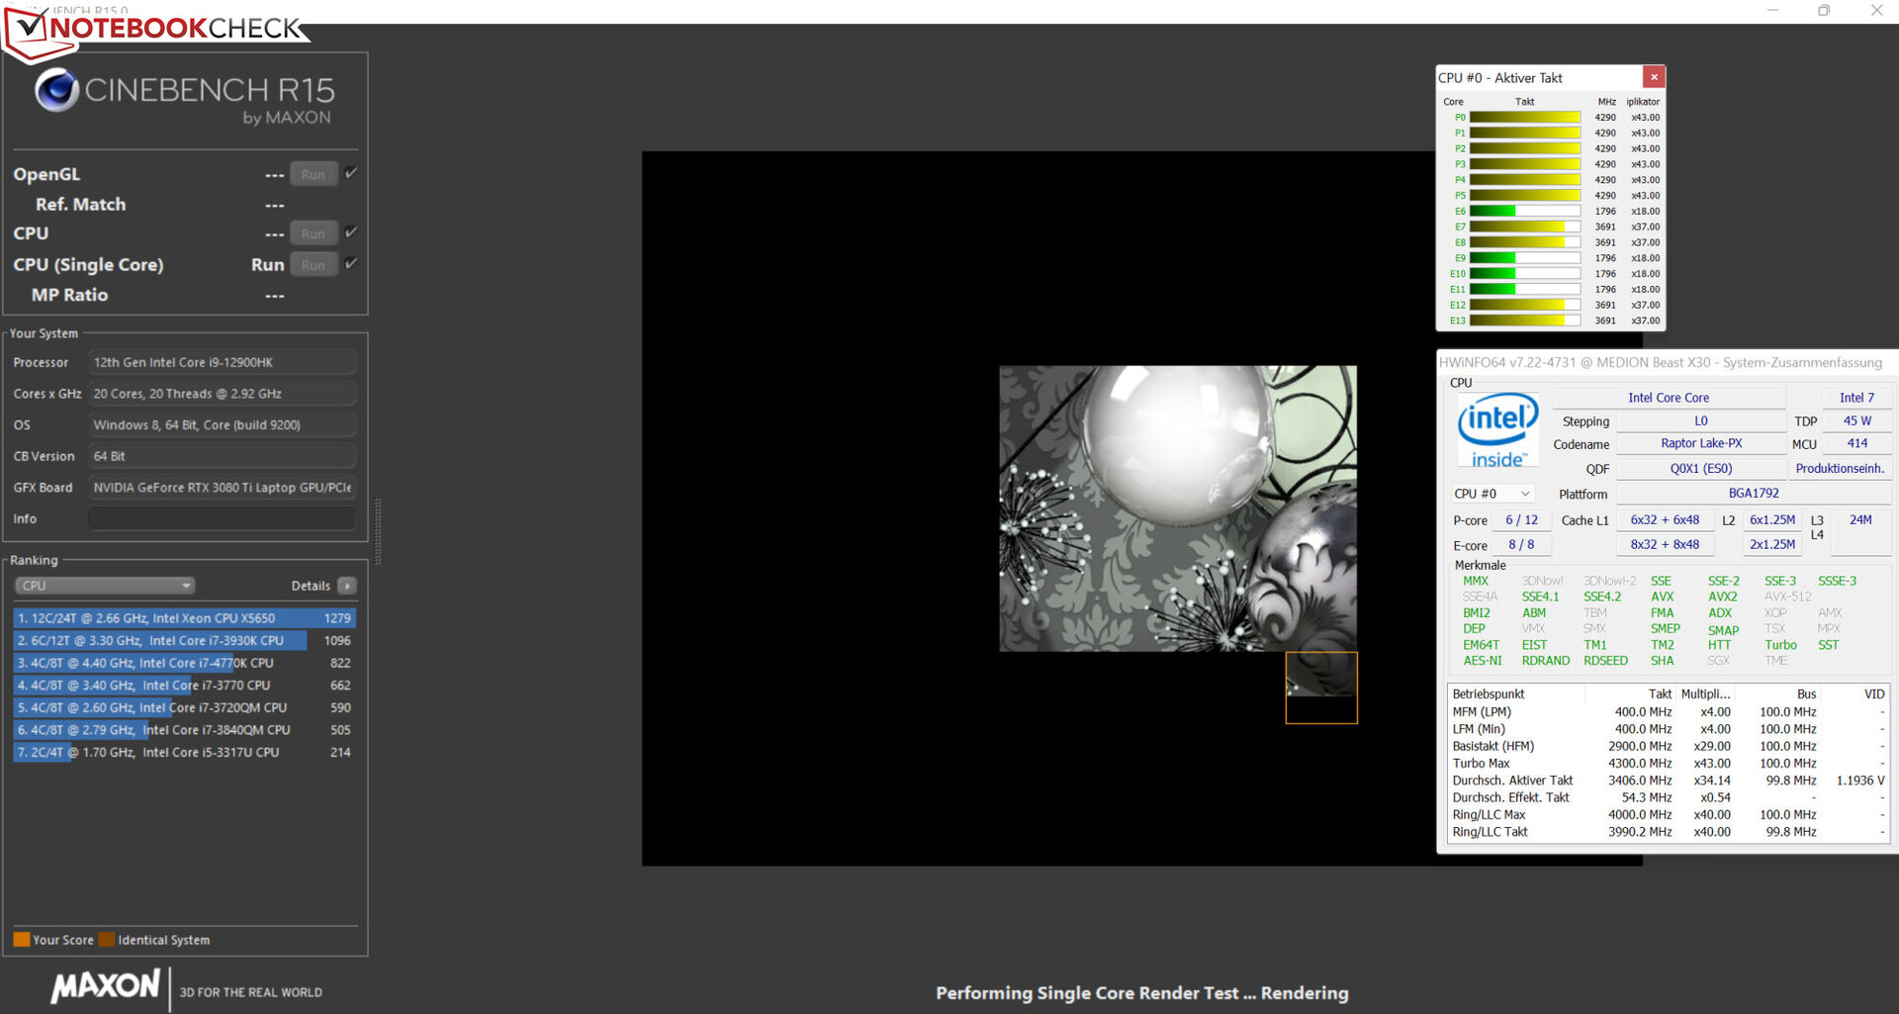
Task: Open the Ranking CPU dropdown
Action: point(104,586)
